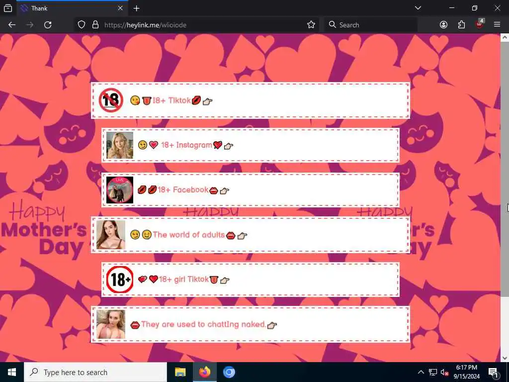Open File Explorer from the taskbar

(180, 372)
